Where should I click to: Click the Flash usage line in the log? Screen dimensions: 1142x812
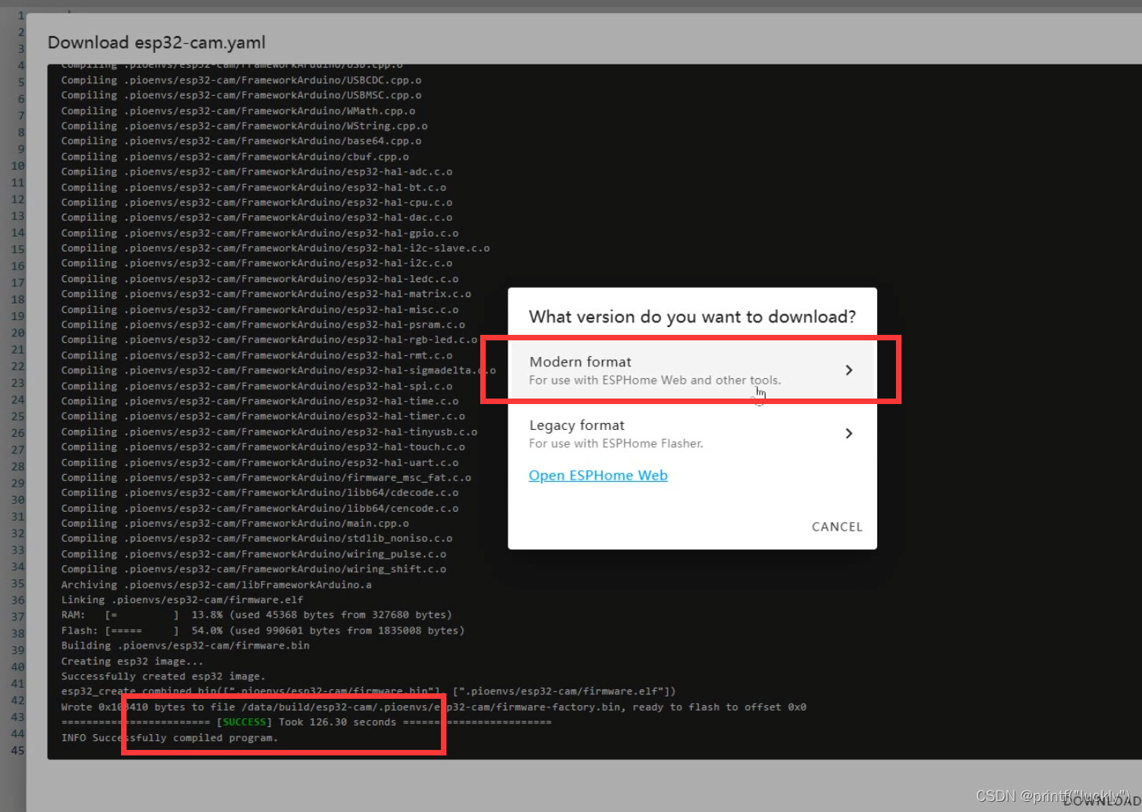tap(263, 630)
